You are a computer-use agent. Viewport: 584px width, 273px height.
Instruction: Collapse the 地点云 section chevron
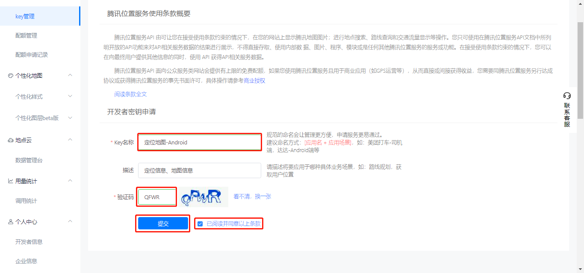pyautogui.click(x=71, y=140)
